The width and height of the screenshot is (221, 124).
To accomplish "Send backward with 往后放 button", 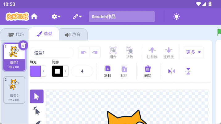I will 169,52.
